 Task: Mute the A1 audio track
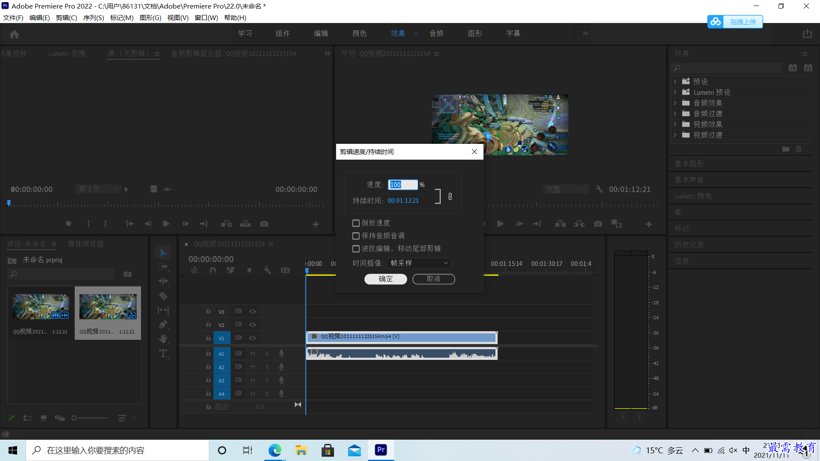pyautogui.click(x=252, y=354)
